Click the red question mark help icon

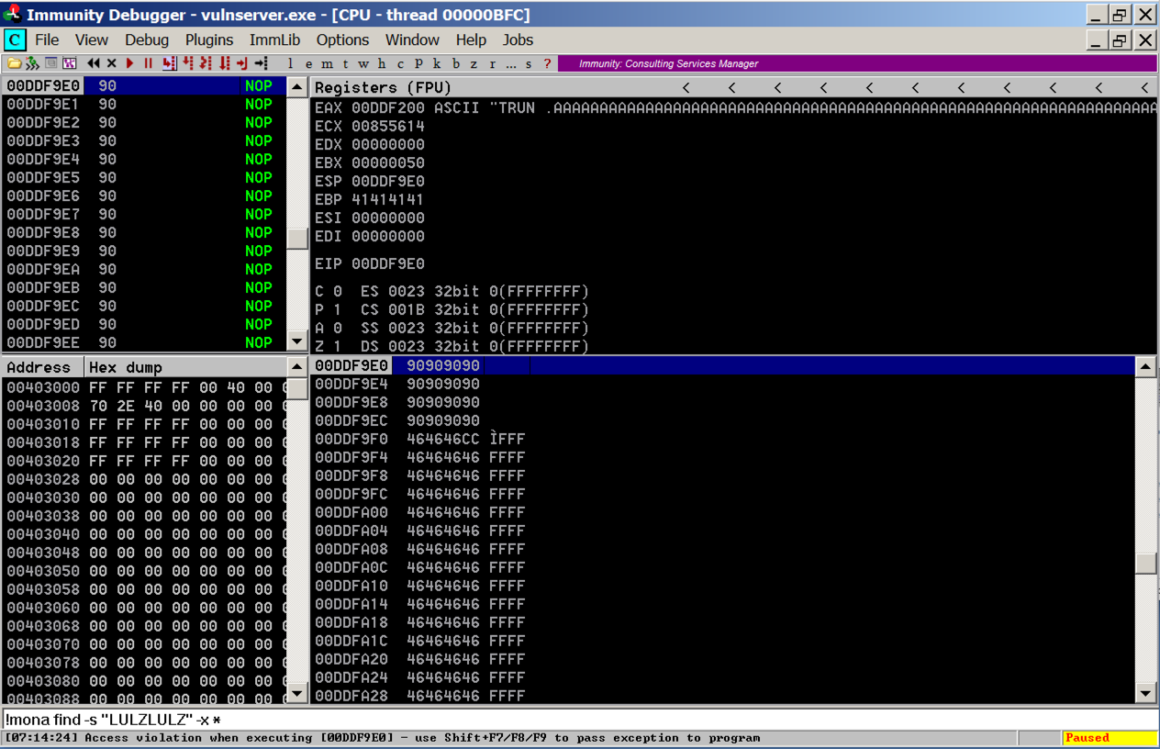tap(547, 63)
